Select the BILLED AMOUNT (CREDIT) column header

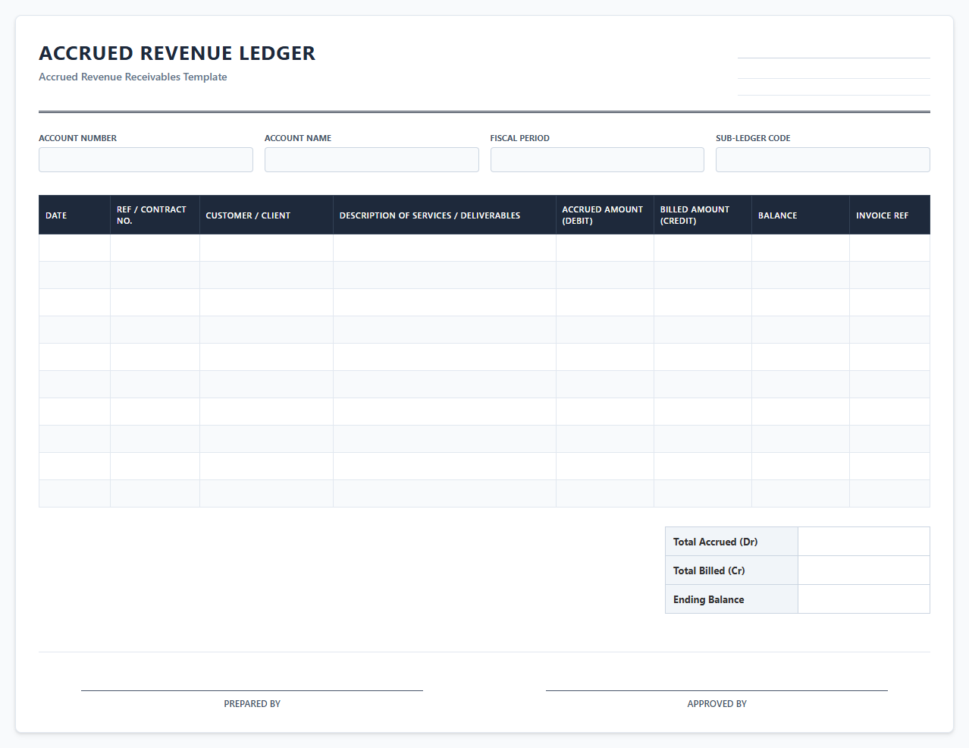(703, 215)
